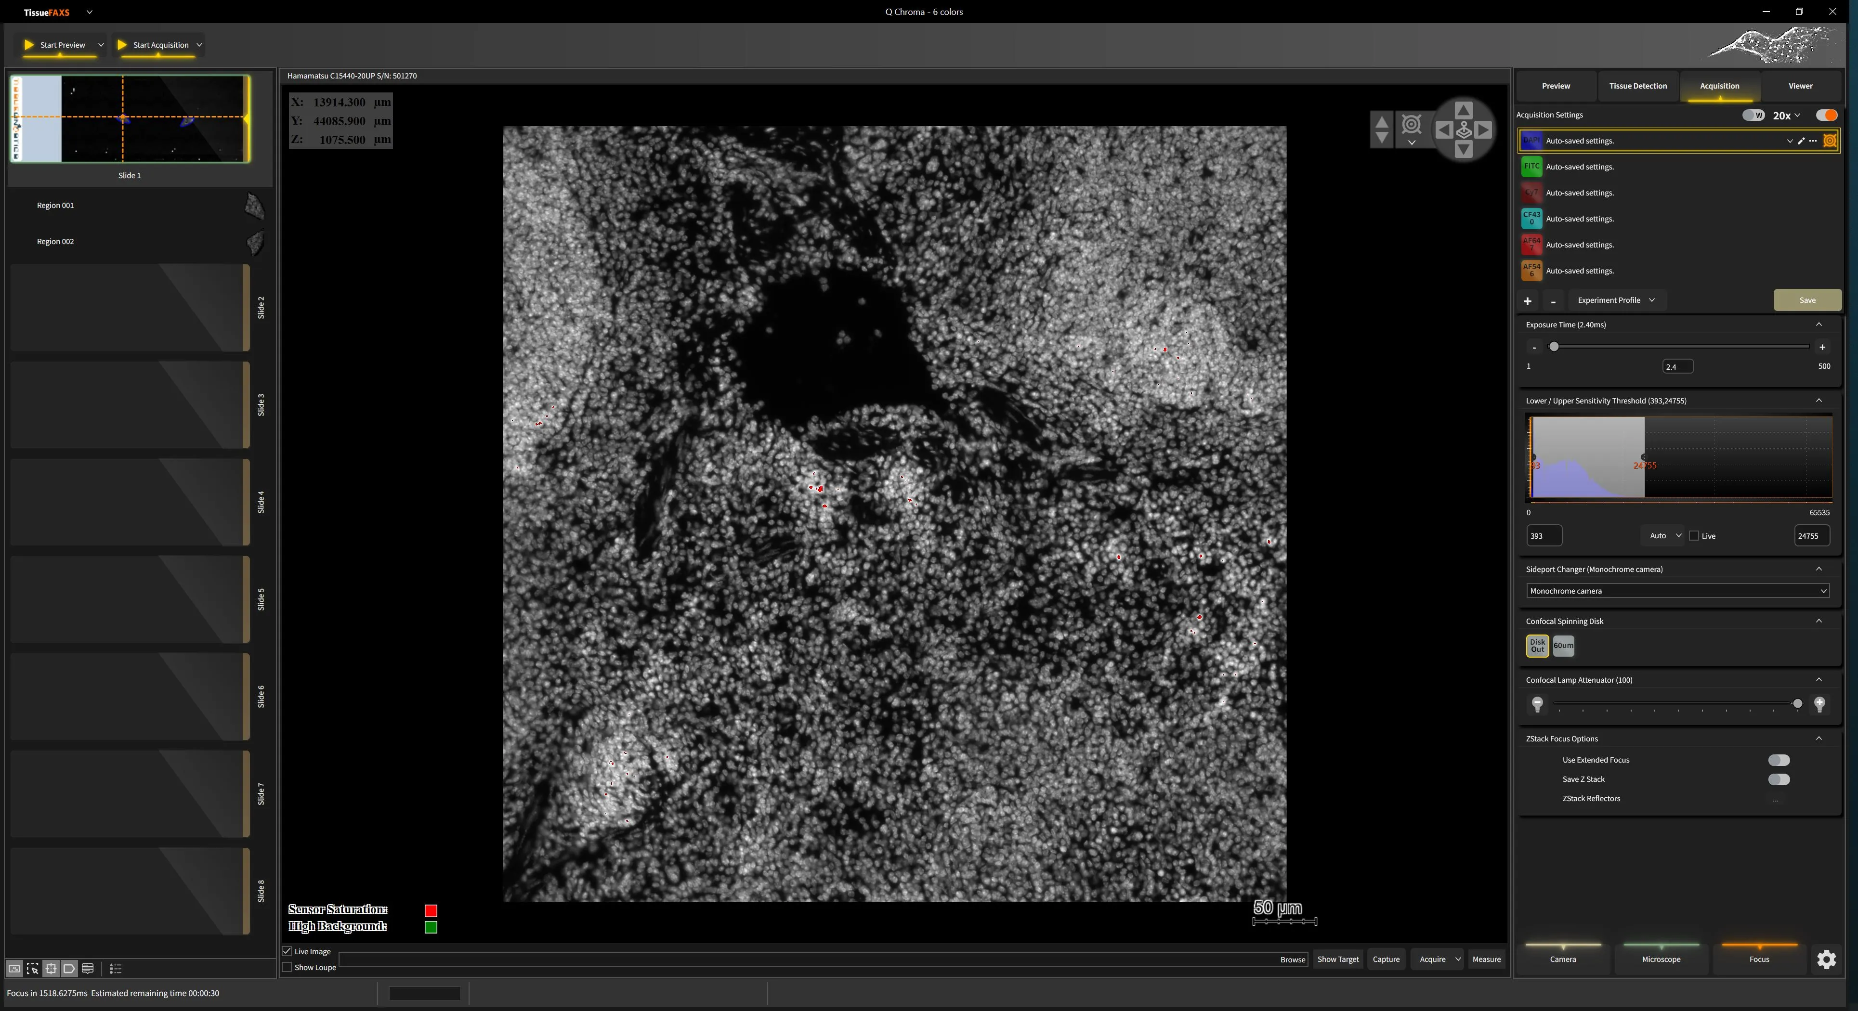Click the Confocal Lamp Attenuator slider handle
The image size is (1858, 1011).
click(1797, 704)
